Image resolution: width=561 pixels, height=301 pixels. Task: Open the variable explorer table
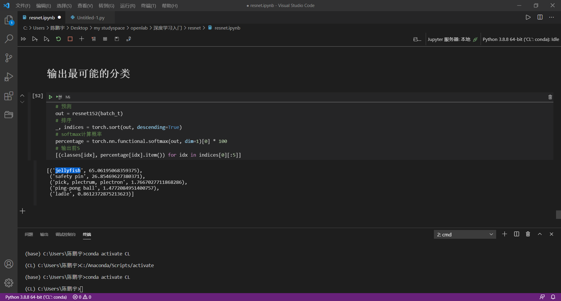105,39
